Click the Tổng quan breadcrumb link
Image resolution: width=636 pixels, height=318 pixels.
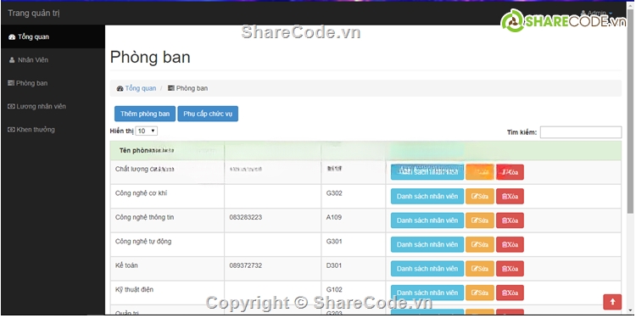tap(140, 88)
